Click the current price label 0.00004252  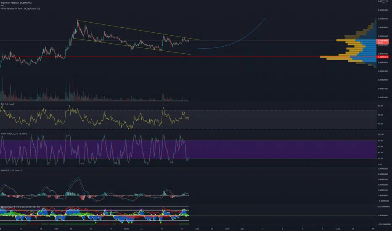(383, 42)
